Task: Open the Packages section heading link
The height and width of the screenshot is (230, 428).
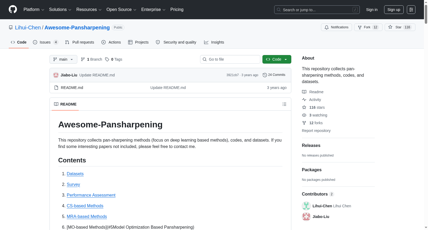Action: tap(312, 170)
